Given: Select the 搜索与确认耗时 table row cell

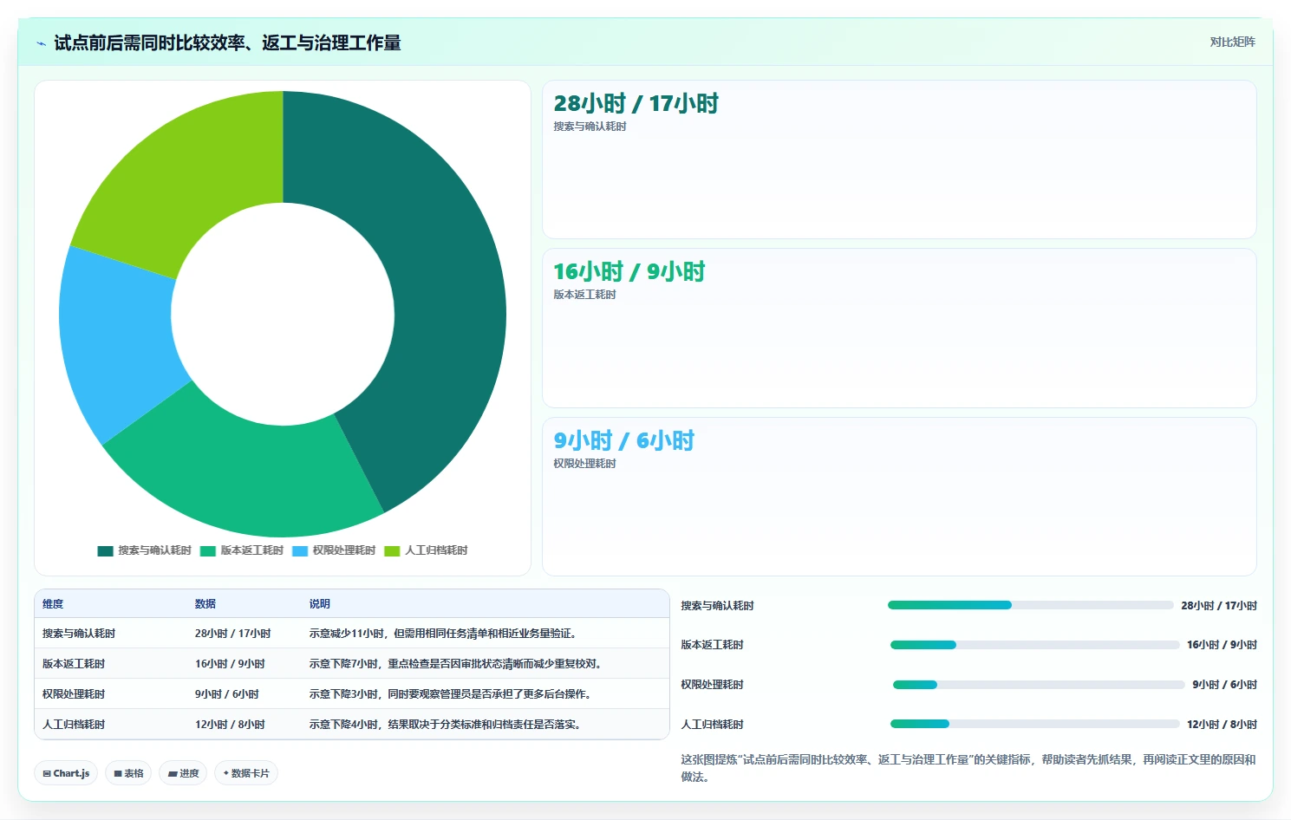Looking at the screenshot, I should click(79, 634).
